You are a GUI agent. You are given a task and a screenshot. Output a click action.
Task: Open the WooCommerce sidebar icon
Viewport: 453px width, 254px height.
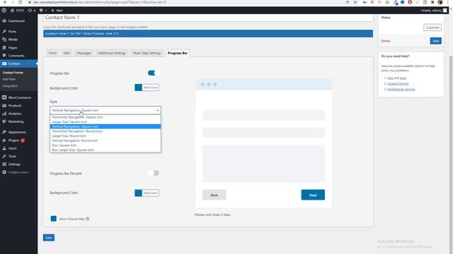[4, 97]
